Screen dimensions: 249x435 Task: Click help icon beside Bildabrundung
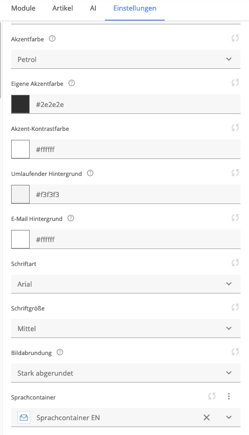pos(60,352)
